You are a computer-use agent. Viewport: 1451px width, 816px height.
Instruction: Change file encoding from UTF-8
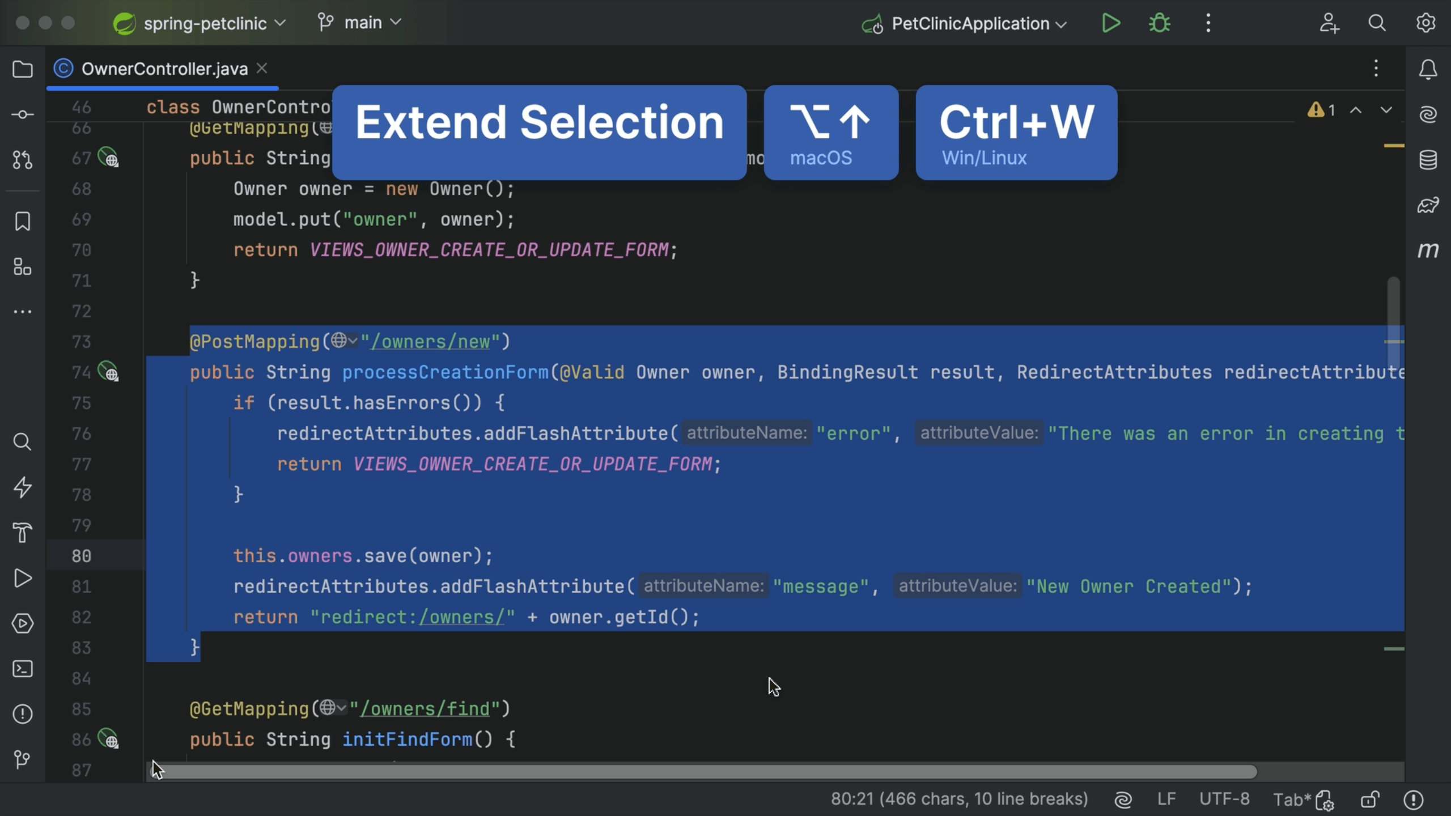click(x=1224, y=798)
